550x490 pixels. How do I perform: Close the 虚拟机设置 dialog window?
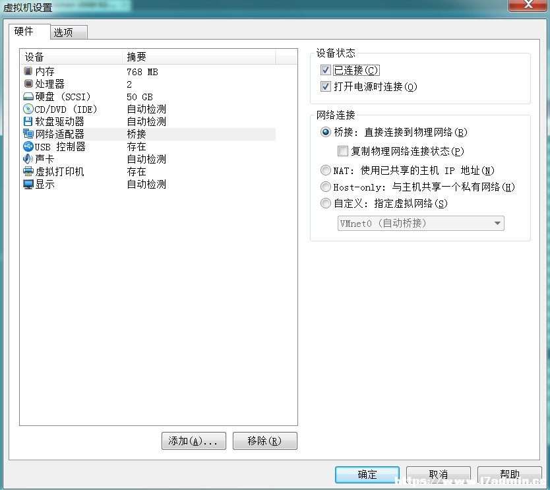click(528, 5)
